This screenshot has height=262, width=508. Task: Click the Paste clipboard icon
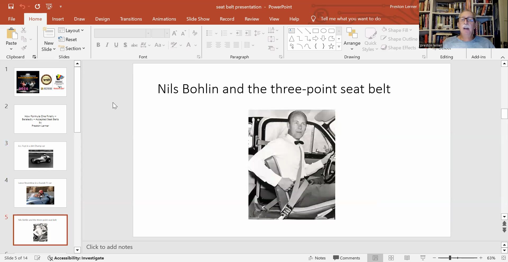(11, 34)
